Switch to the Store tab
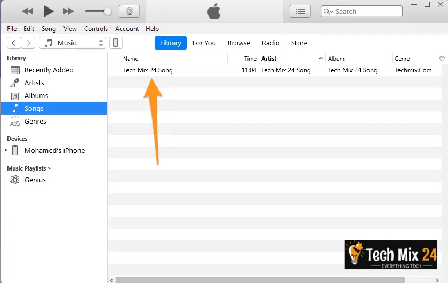The image size is (448, 283). point(299,43)
